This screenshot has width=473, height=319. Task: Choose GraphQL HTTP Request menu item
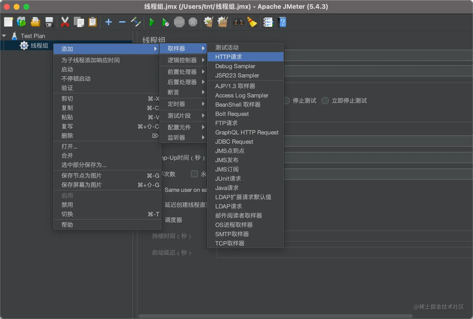pyautogui.click(x=246, y=132)
